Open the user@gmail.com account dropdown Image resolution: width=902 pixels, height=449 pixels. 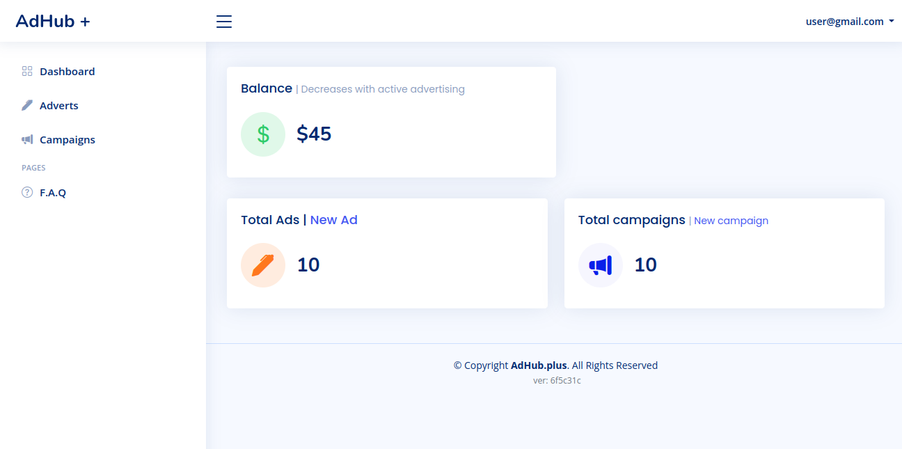point(844,21)
